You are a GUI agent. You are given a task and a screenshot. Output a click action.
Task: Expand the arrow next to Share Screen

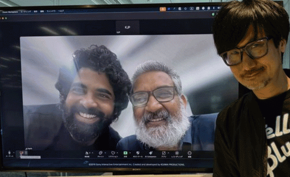[130, 152]
